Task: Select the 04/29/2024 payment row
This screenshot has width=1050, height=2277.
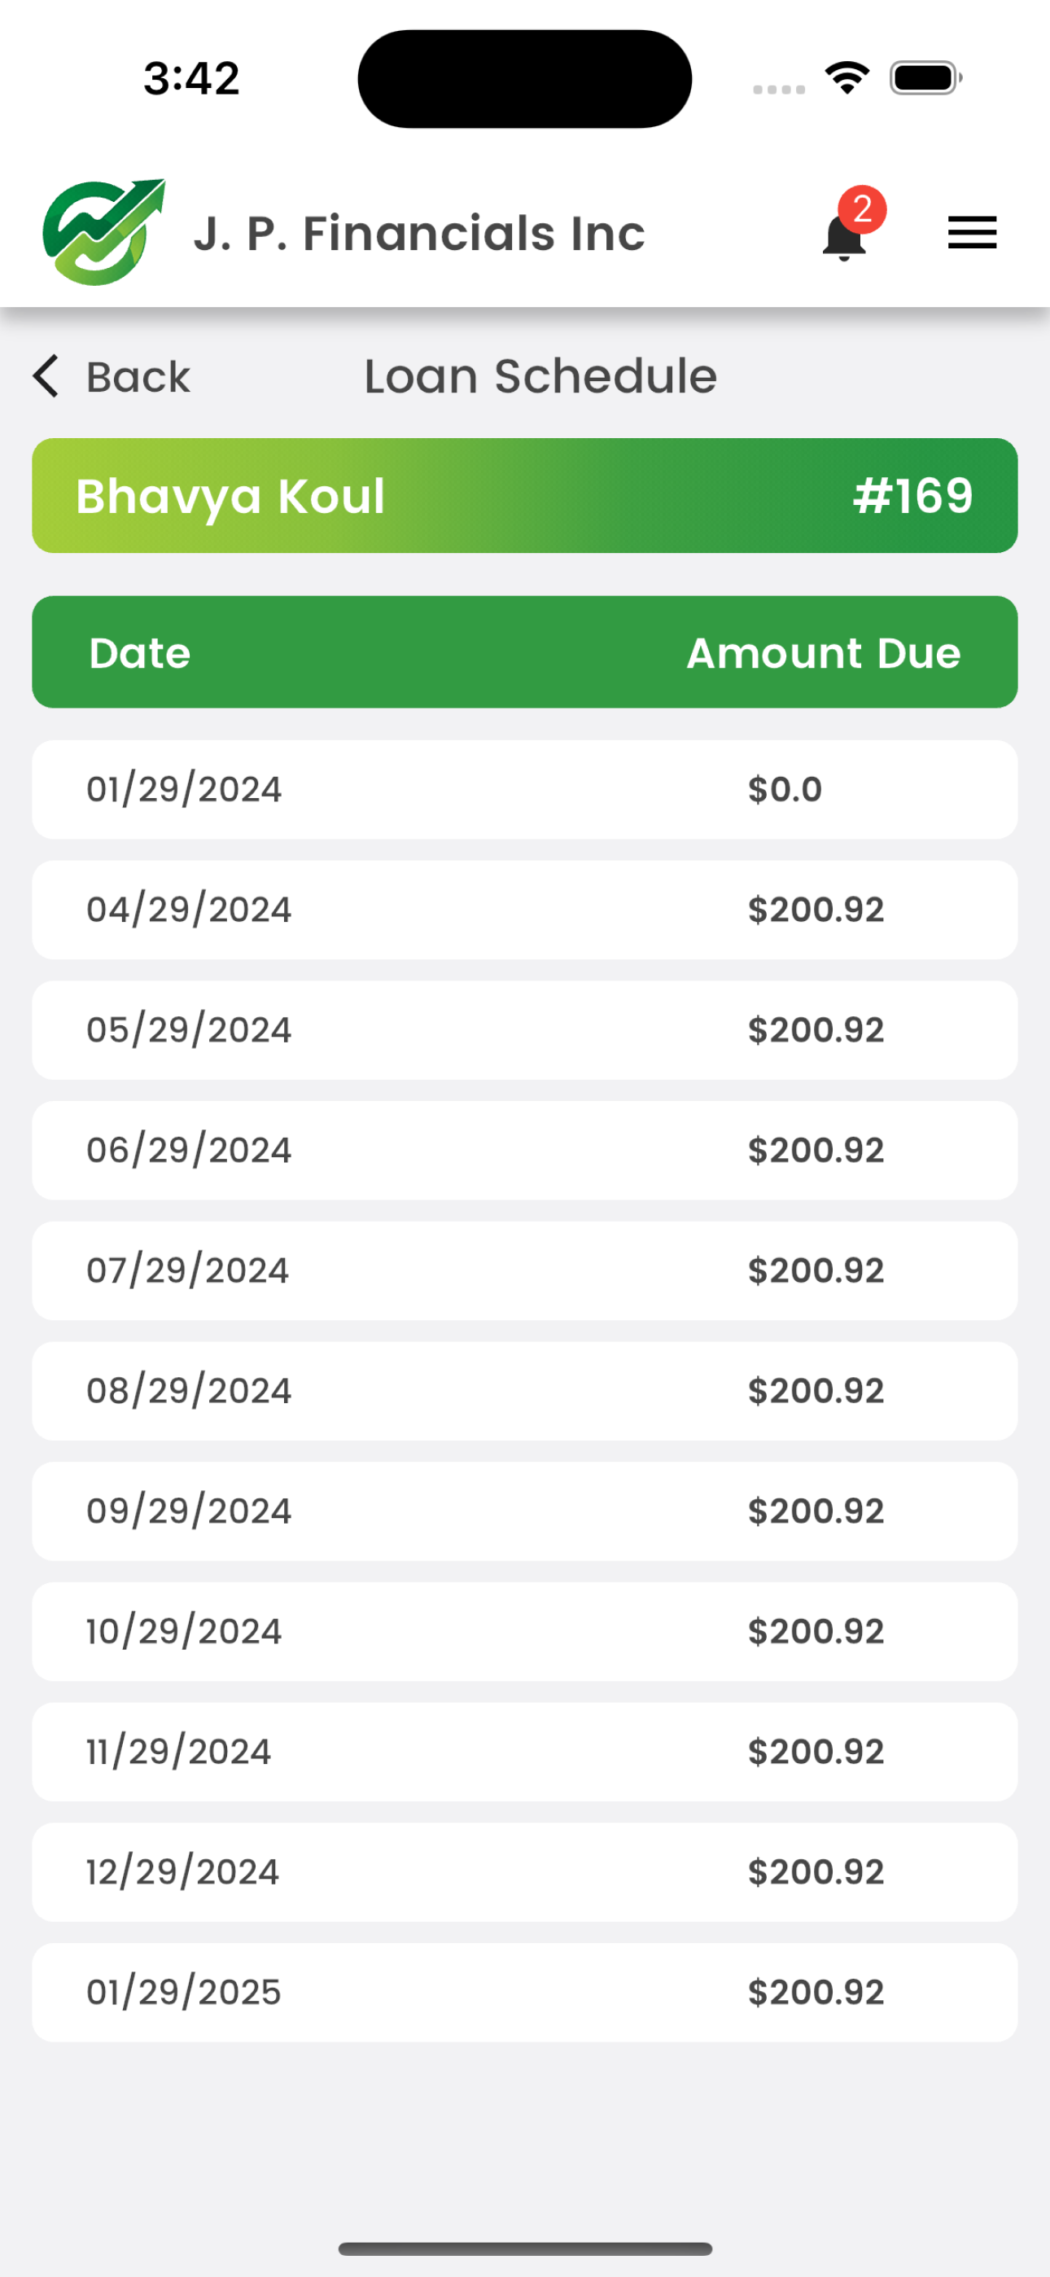Action: [x=525, y=910]
